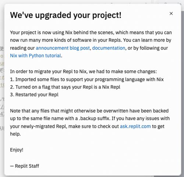The width and height of the screenshot is (184, 177).
Task: Follow the Nix with Python tutorial link
Action: click(x=36, y=56)
